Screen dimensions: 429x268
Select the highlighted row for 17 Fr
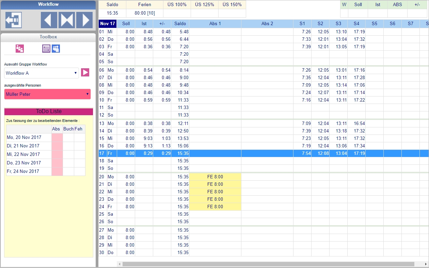[238, 153]
